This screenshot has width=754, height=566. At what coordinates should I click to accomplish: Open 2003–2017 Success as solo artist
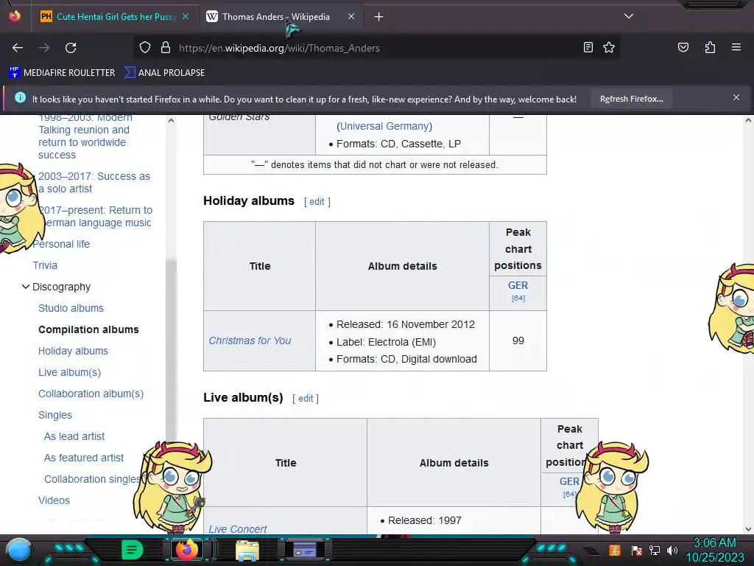tap(94, 183)
